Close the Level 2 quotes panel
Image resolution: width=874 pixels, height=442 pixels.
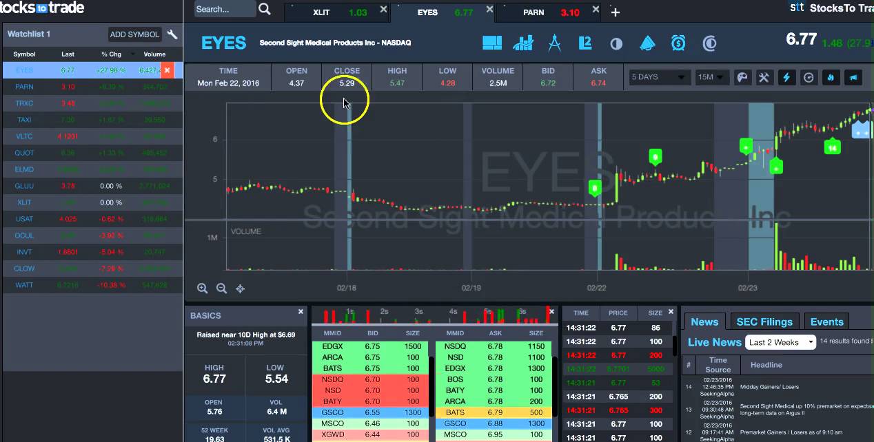tap(553, 311)
